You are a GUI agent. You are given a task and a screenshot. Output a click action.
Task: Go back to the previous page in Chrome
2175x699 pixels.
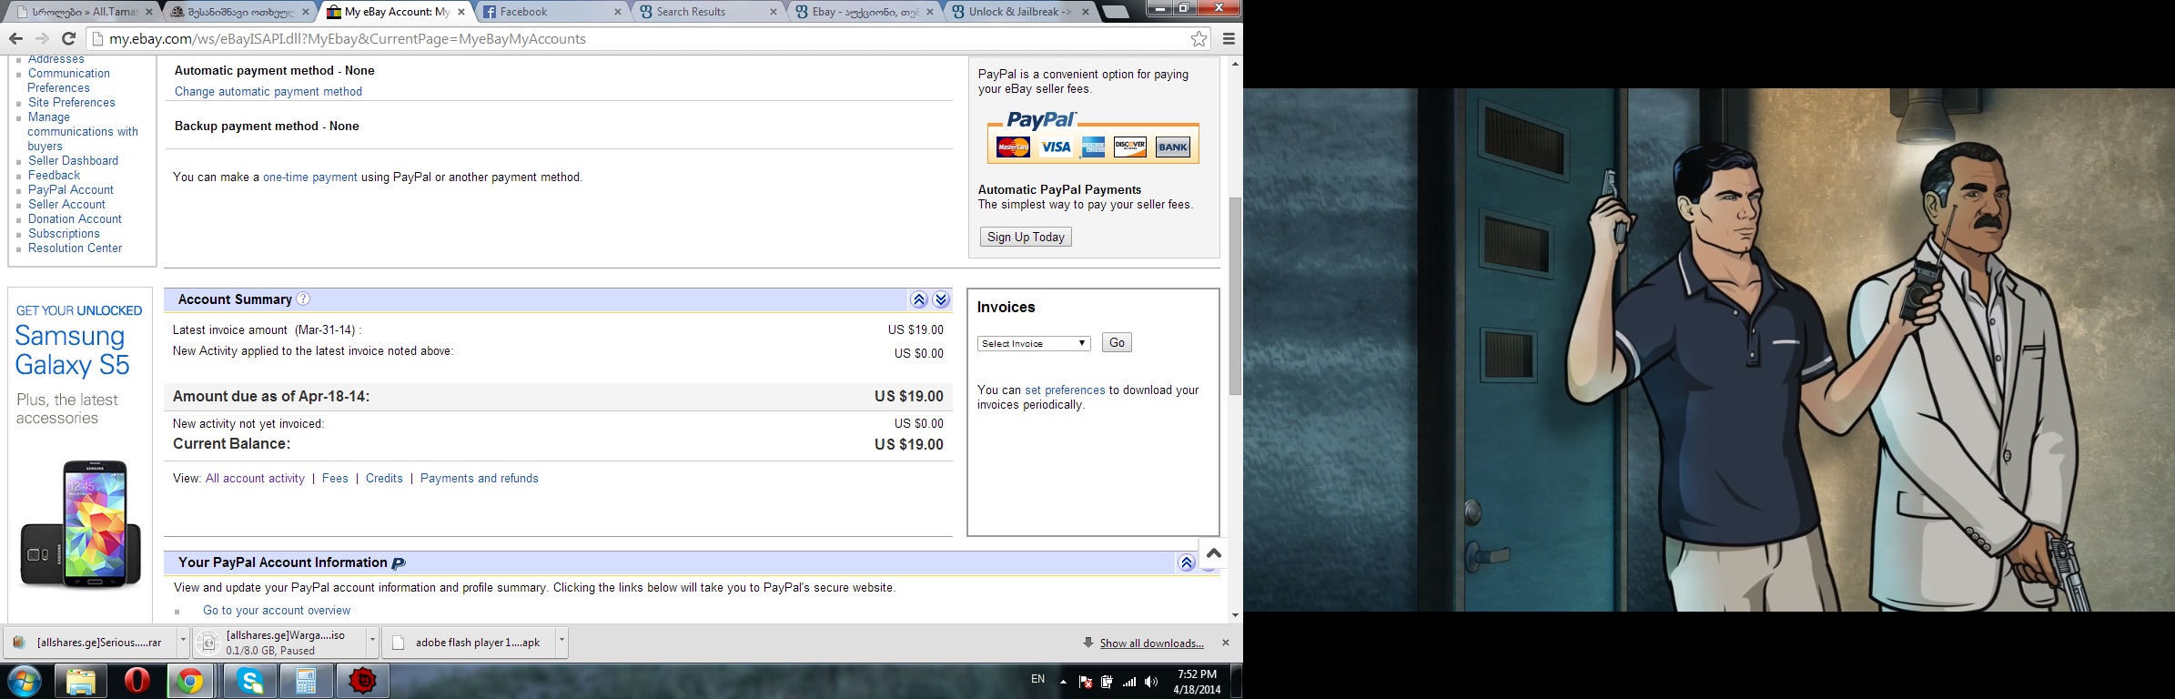[15, 38]
